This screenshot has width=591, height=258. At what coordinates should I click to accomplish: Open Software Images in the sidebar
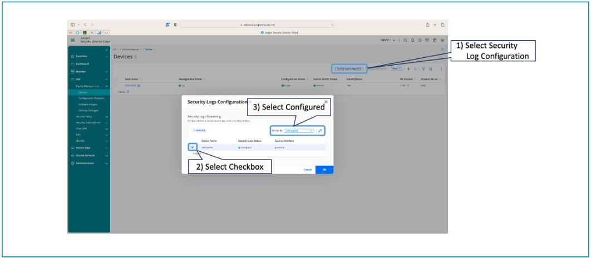coord(87,104)
